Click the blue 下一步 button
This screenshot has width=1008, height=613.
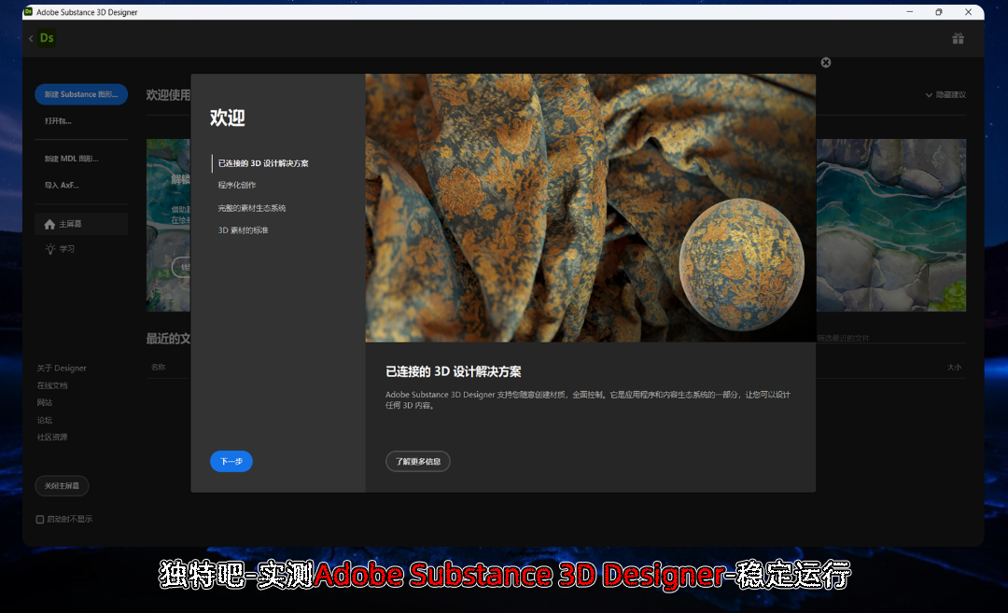tap(231, 461)
